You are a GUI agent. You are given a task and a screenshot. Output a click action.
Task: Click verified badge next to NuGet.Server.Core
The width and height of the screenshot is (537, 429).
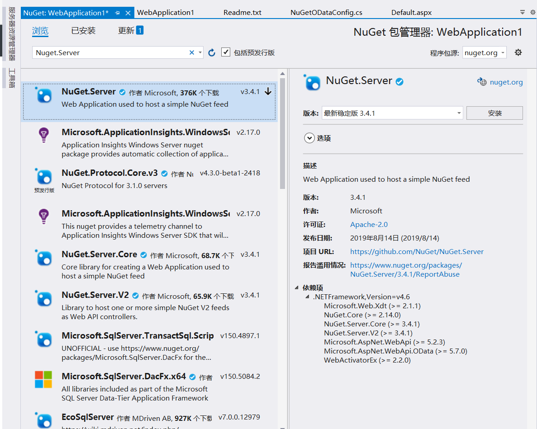coord(144,255)
